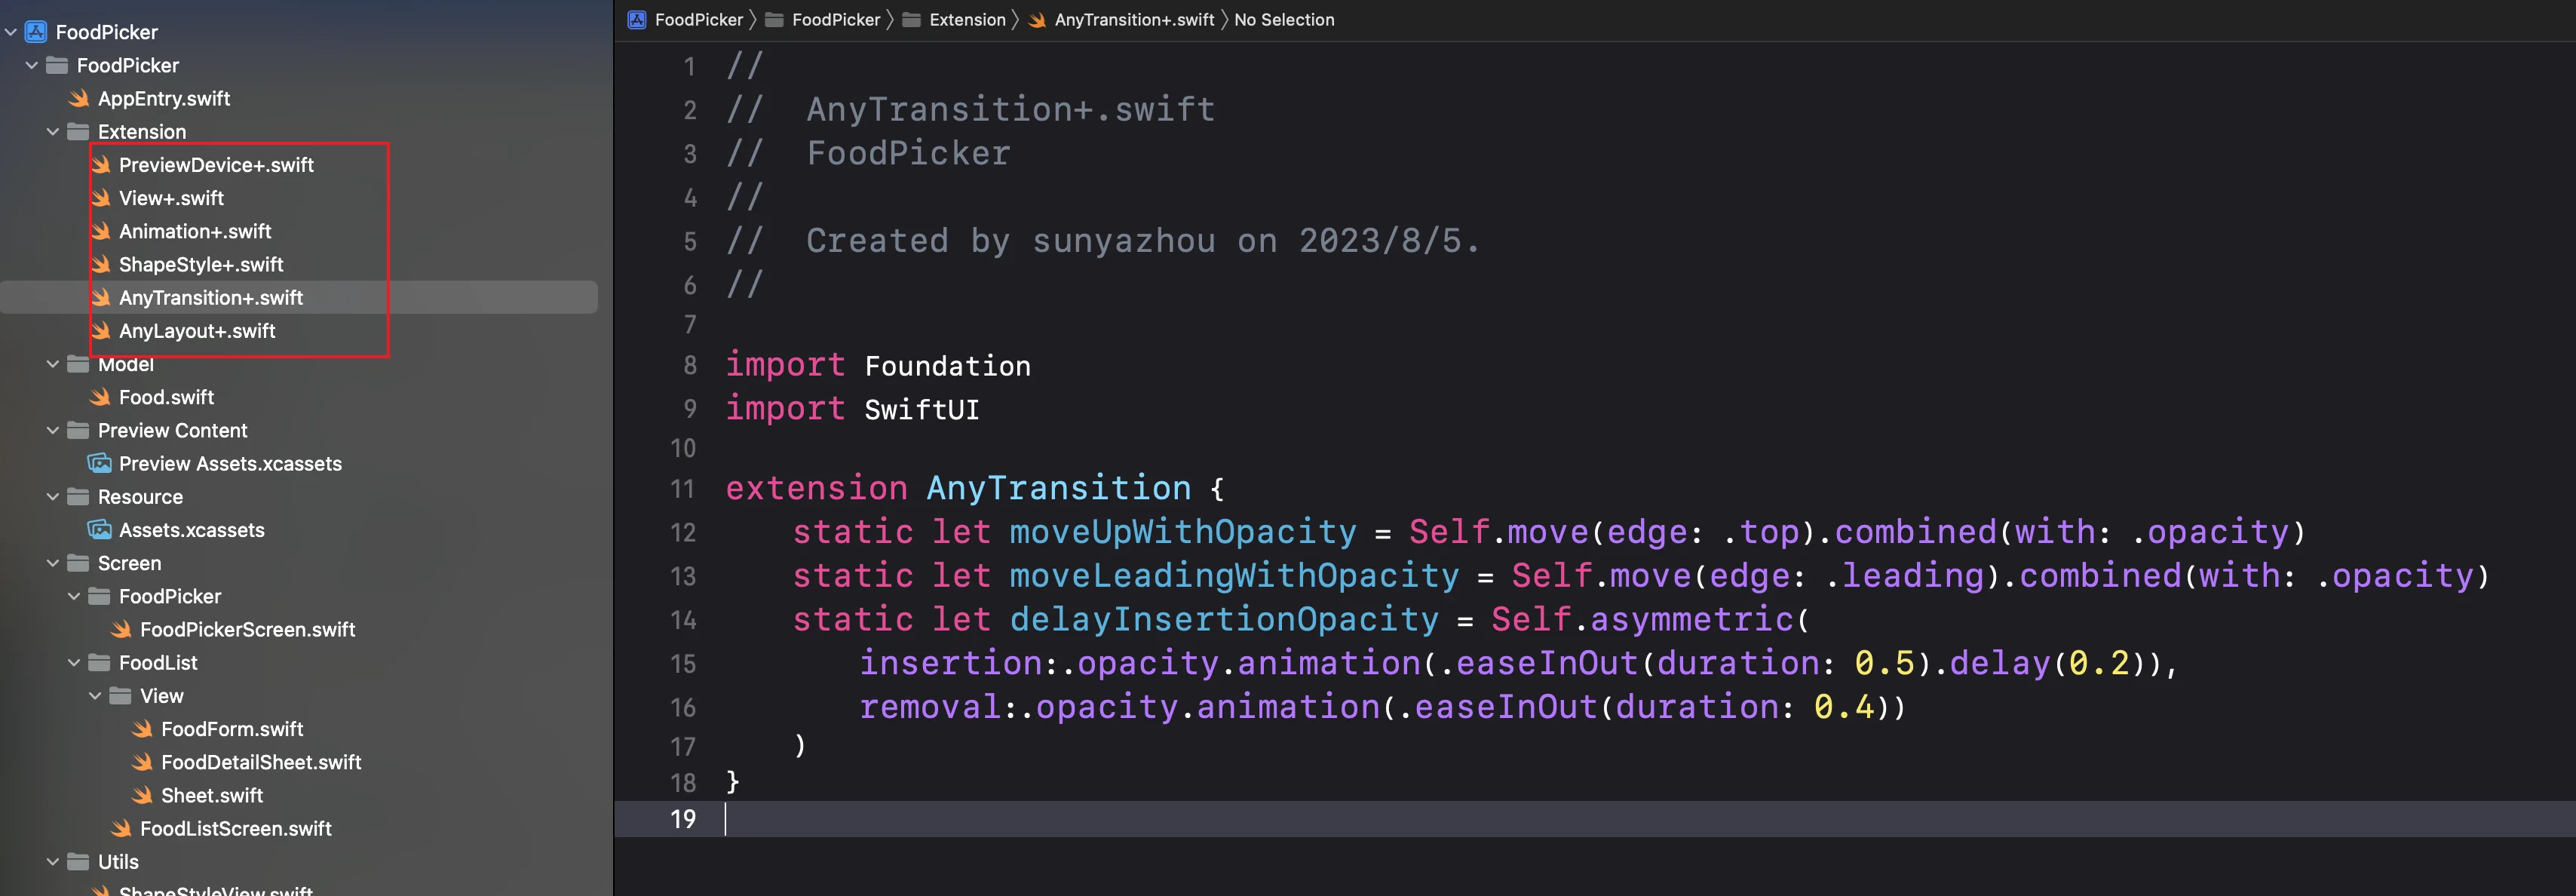This screenshot has width=2576, height=896.
Task: Click the moveUpWithOpacity identifier in code
Action: (x=1182, y=532)
